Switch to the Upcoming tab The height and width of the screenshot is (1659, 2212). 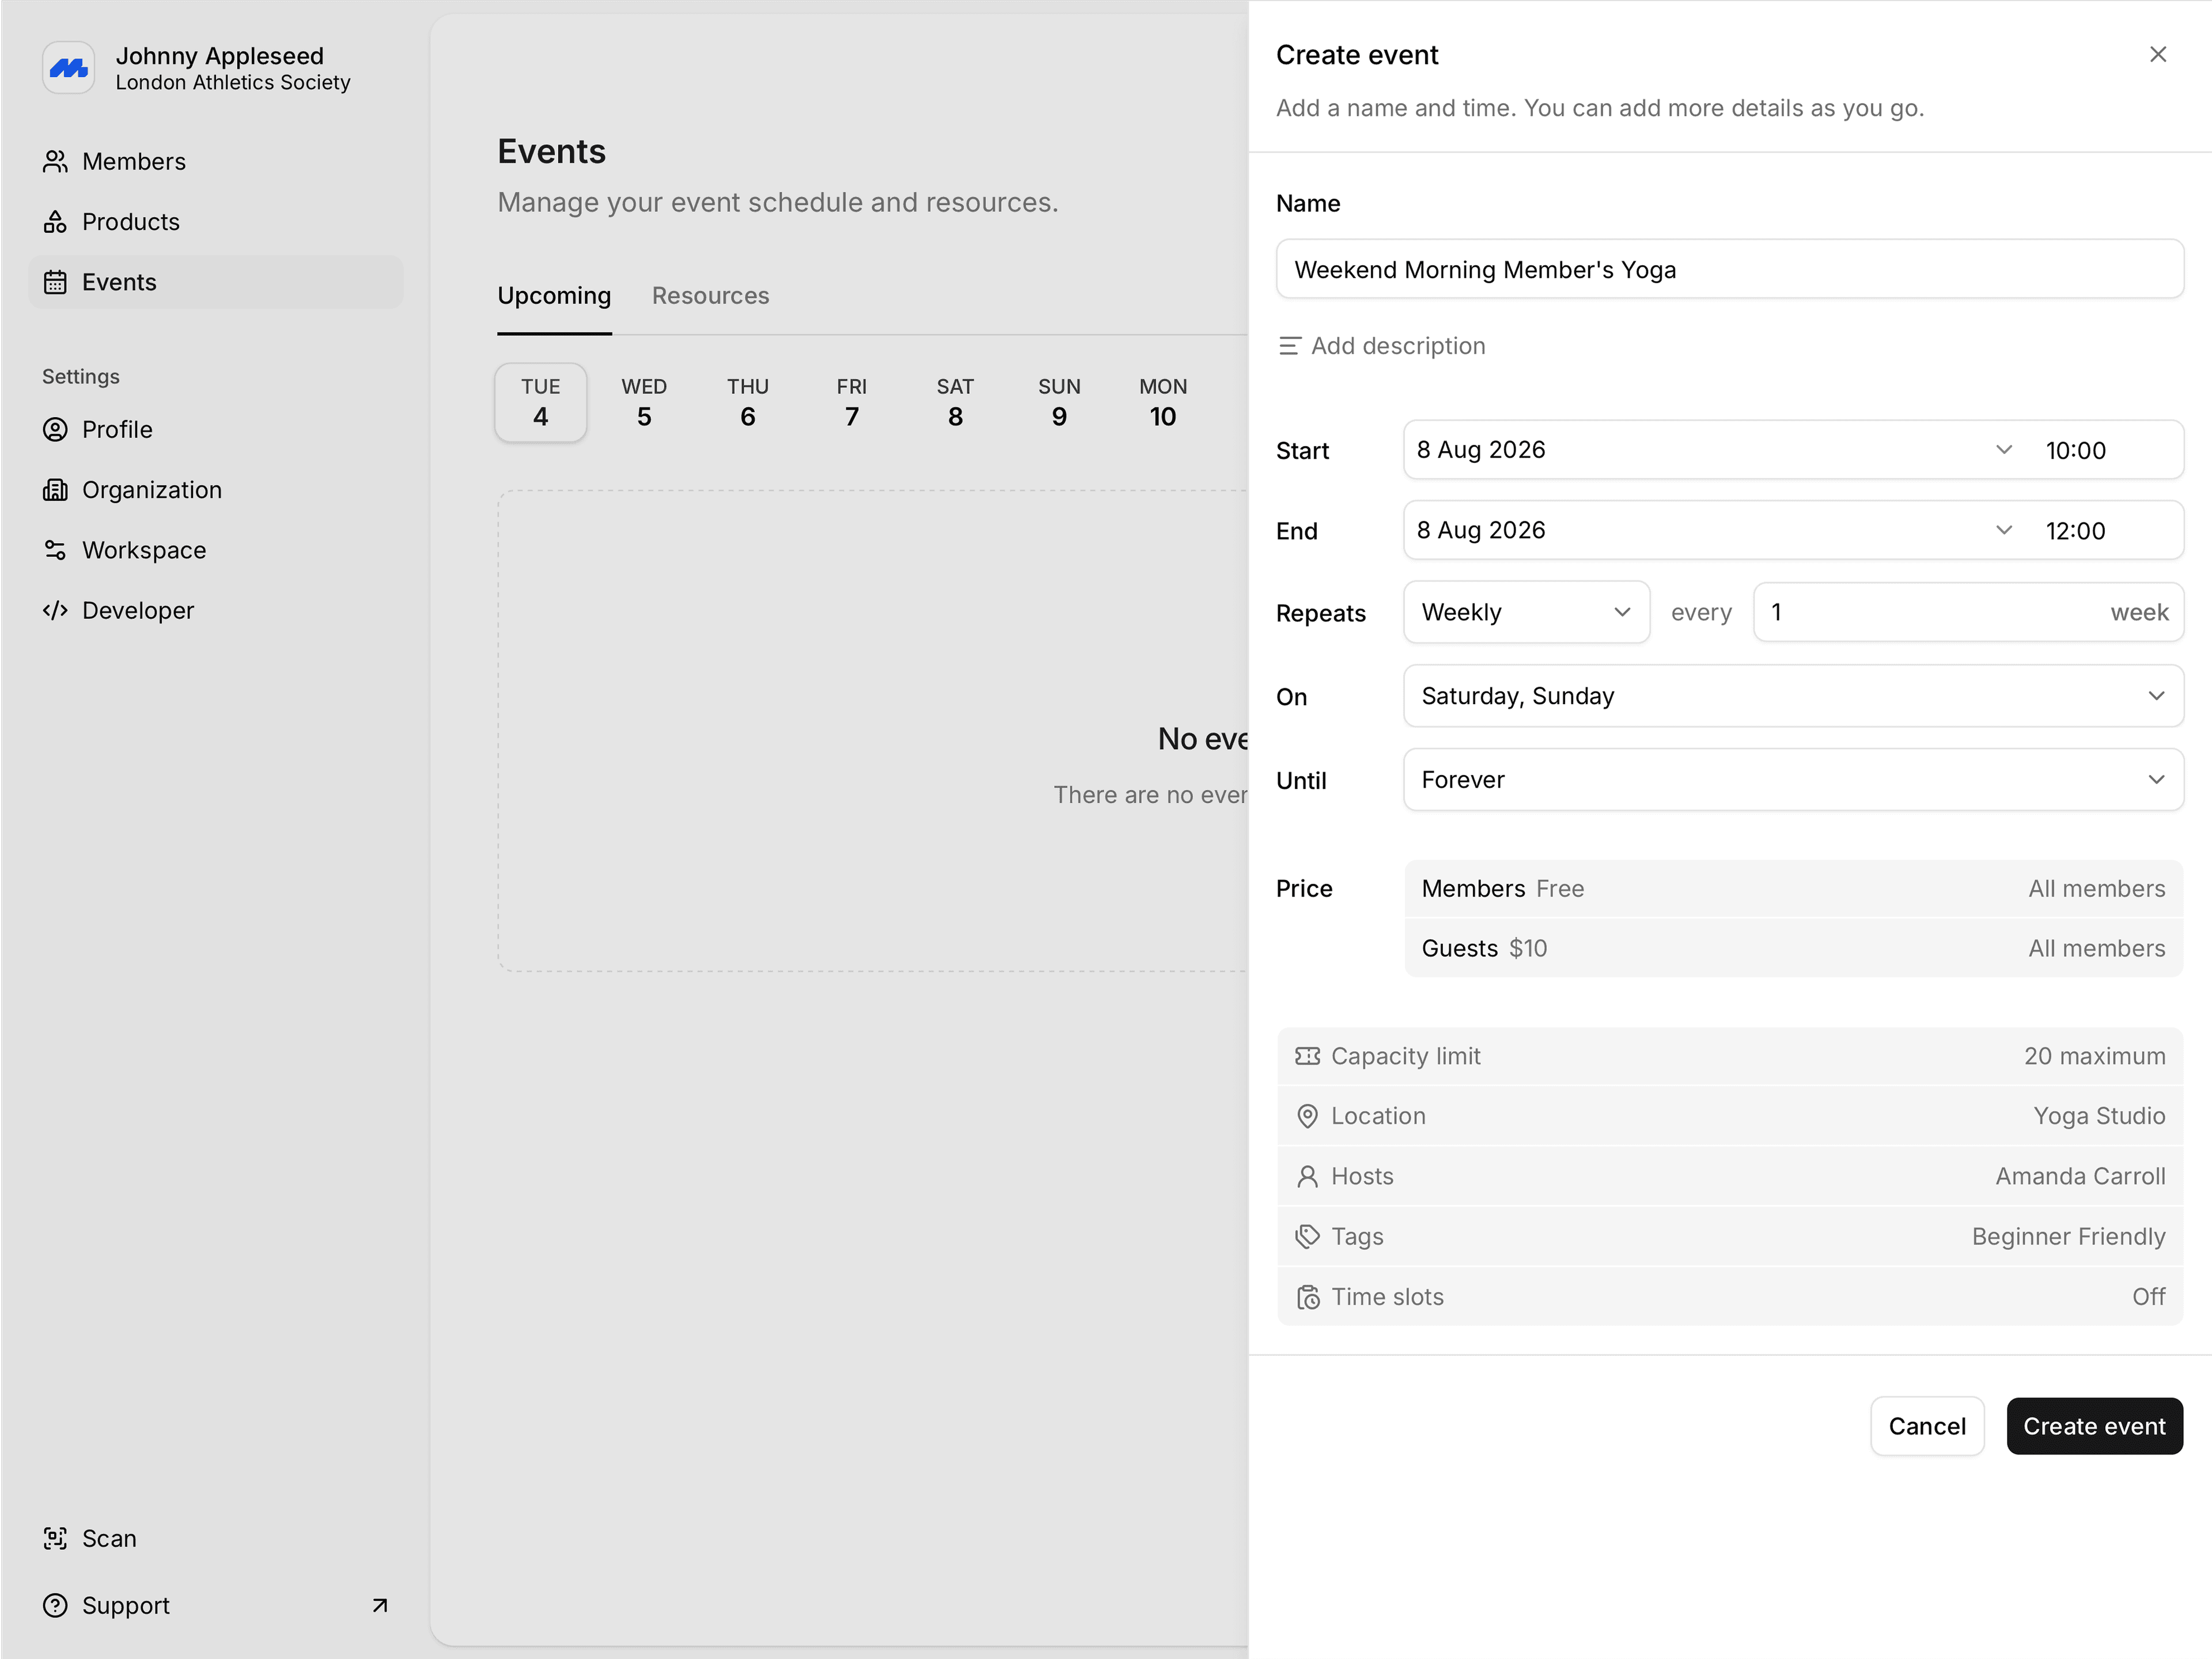click(x=554, y=296)
